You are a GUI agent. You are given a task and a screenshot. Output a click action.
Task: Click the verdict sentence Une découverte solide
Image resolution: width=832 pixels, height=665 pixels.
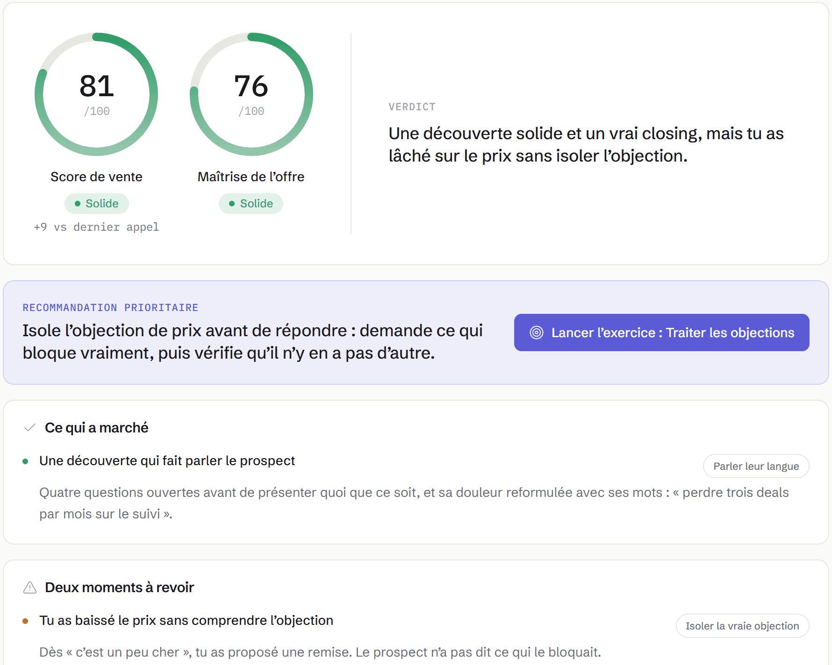586,144
